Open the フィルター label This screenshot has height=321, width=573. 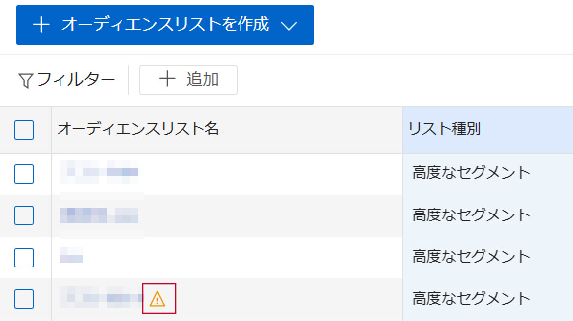pyautogui.click(x=76, y=79)
